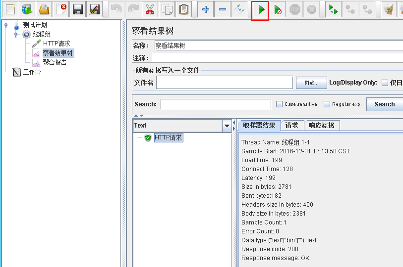Click the New test plan icon
Image resolution: width=403 pixels, height=267 pixels.
tap(10, 9)
